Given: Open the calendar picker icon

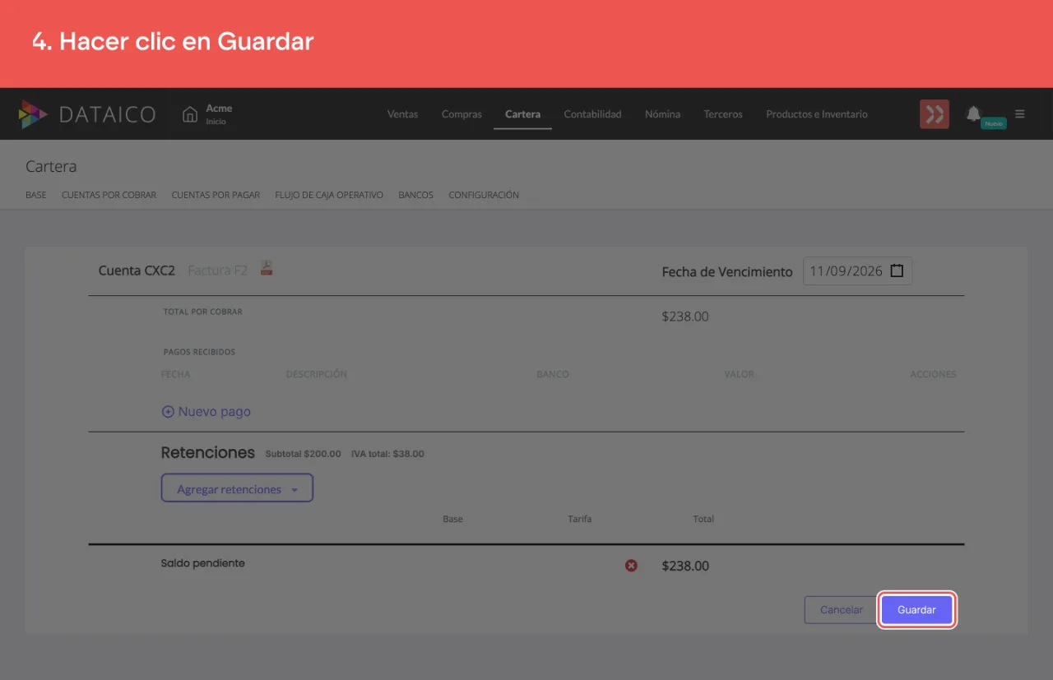Looking at the screenshot, I should pyautogui.click(x=897, y=271).
